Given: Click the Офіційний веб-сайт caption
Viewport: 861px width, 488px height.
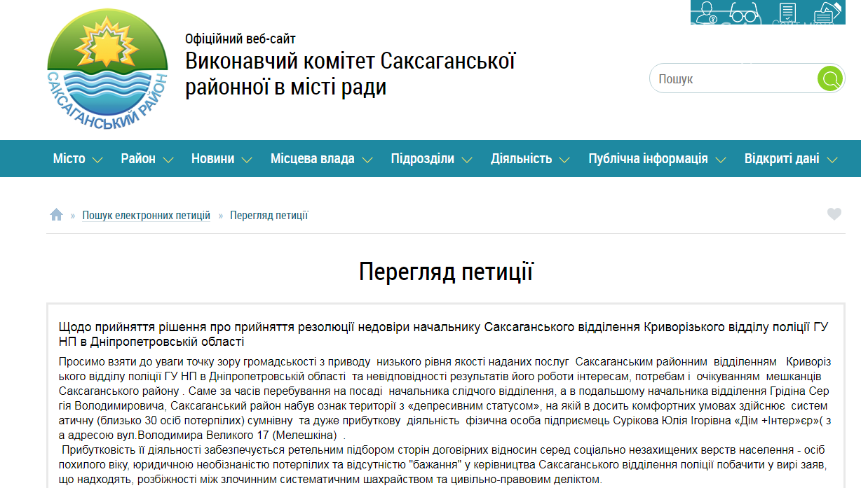Looking at the screenshot, I should (x=240, y=39).
